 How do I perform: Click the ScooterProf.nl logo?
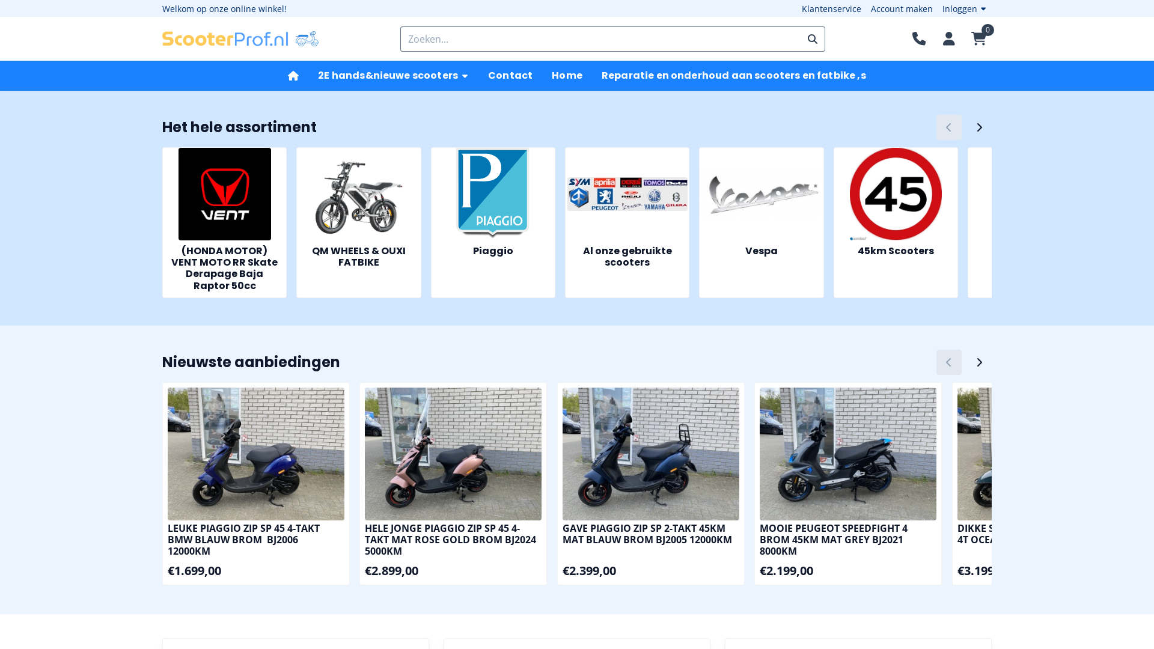pos(240,39)
